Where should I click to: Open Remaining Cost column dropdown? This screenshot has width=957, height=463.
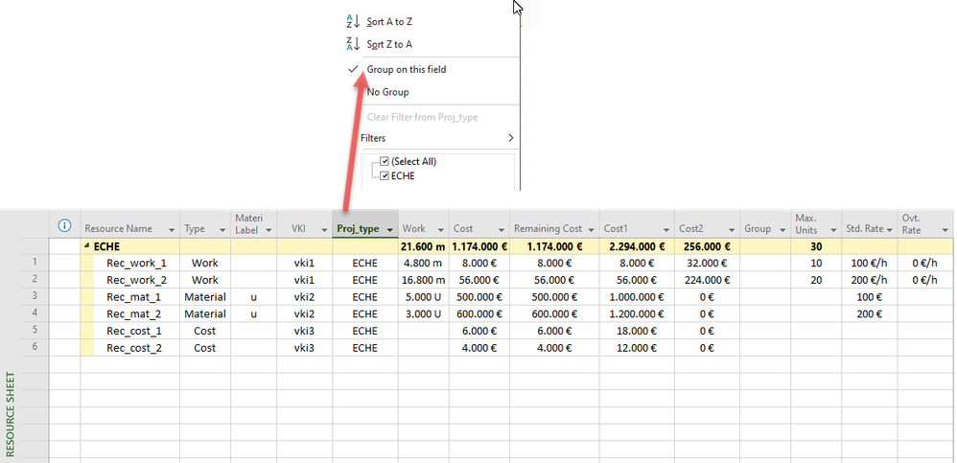click(592, 229)
